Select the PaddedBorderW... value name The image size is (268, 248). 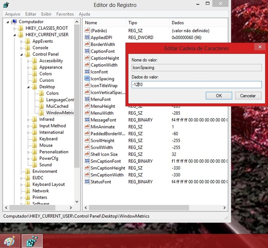point(108,134)
